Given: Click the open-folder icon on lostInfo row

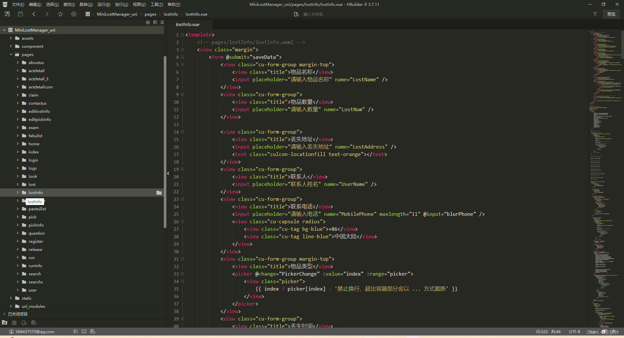Looking at the screenshot, I should tap(159, 193).
